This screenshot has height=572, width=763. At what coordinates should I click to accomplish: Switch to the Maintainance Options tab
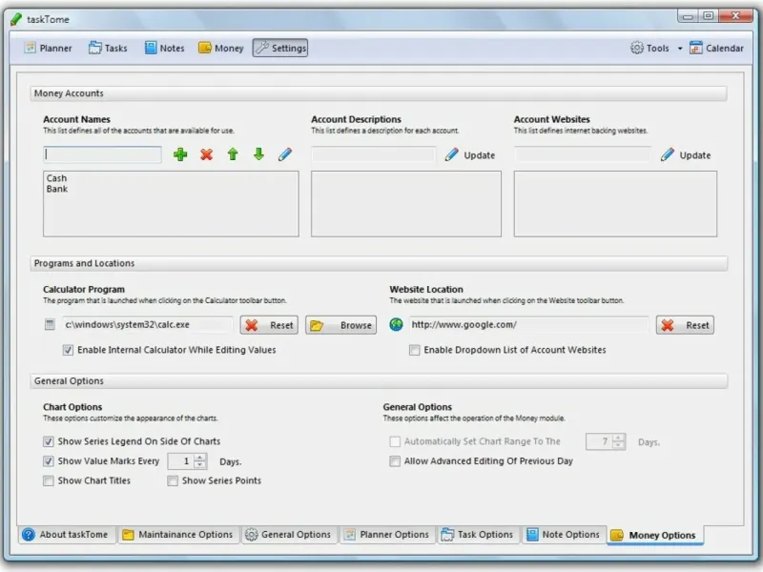pyautogui.click(x=178, y=535)
